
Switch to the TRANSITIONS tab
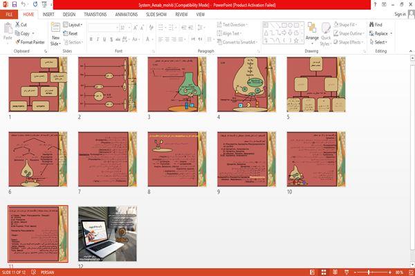tap(95, 15)
